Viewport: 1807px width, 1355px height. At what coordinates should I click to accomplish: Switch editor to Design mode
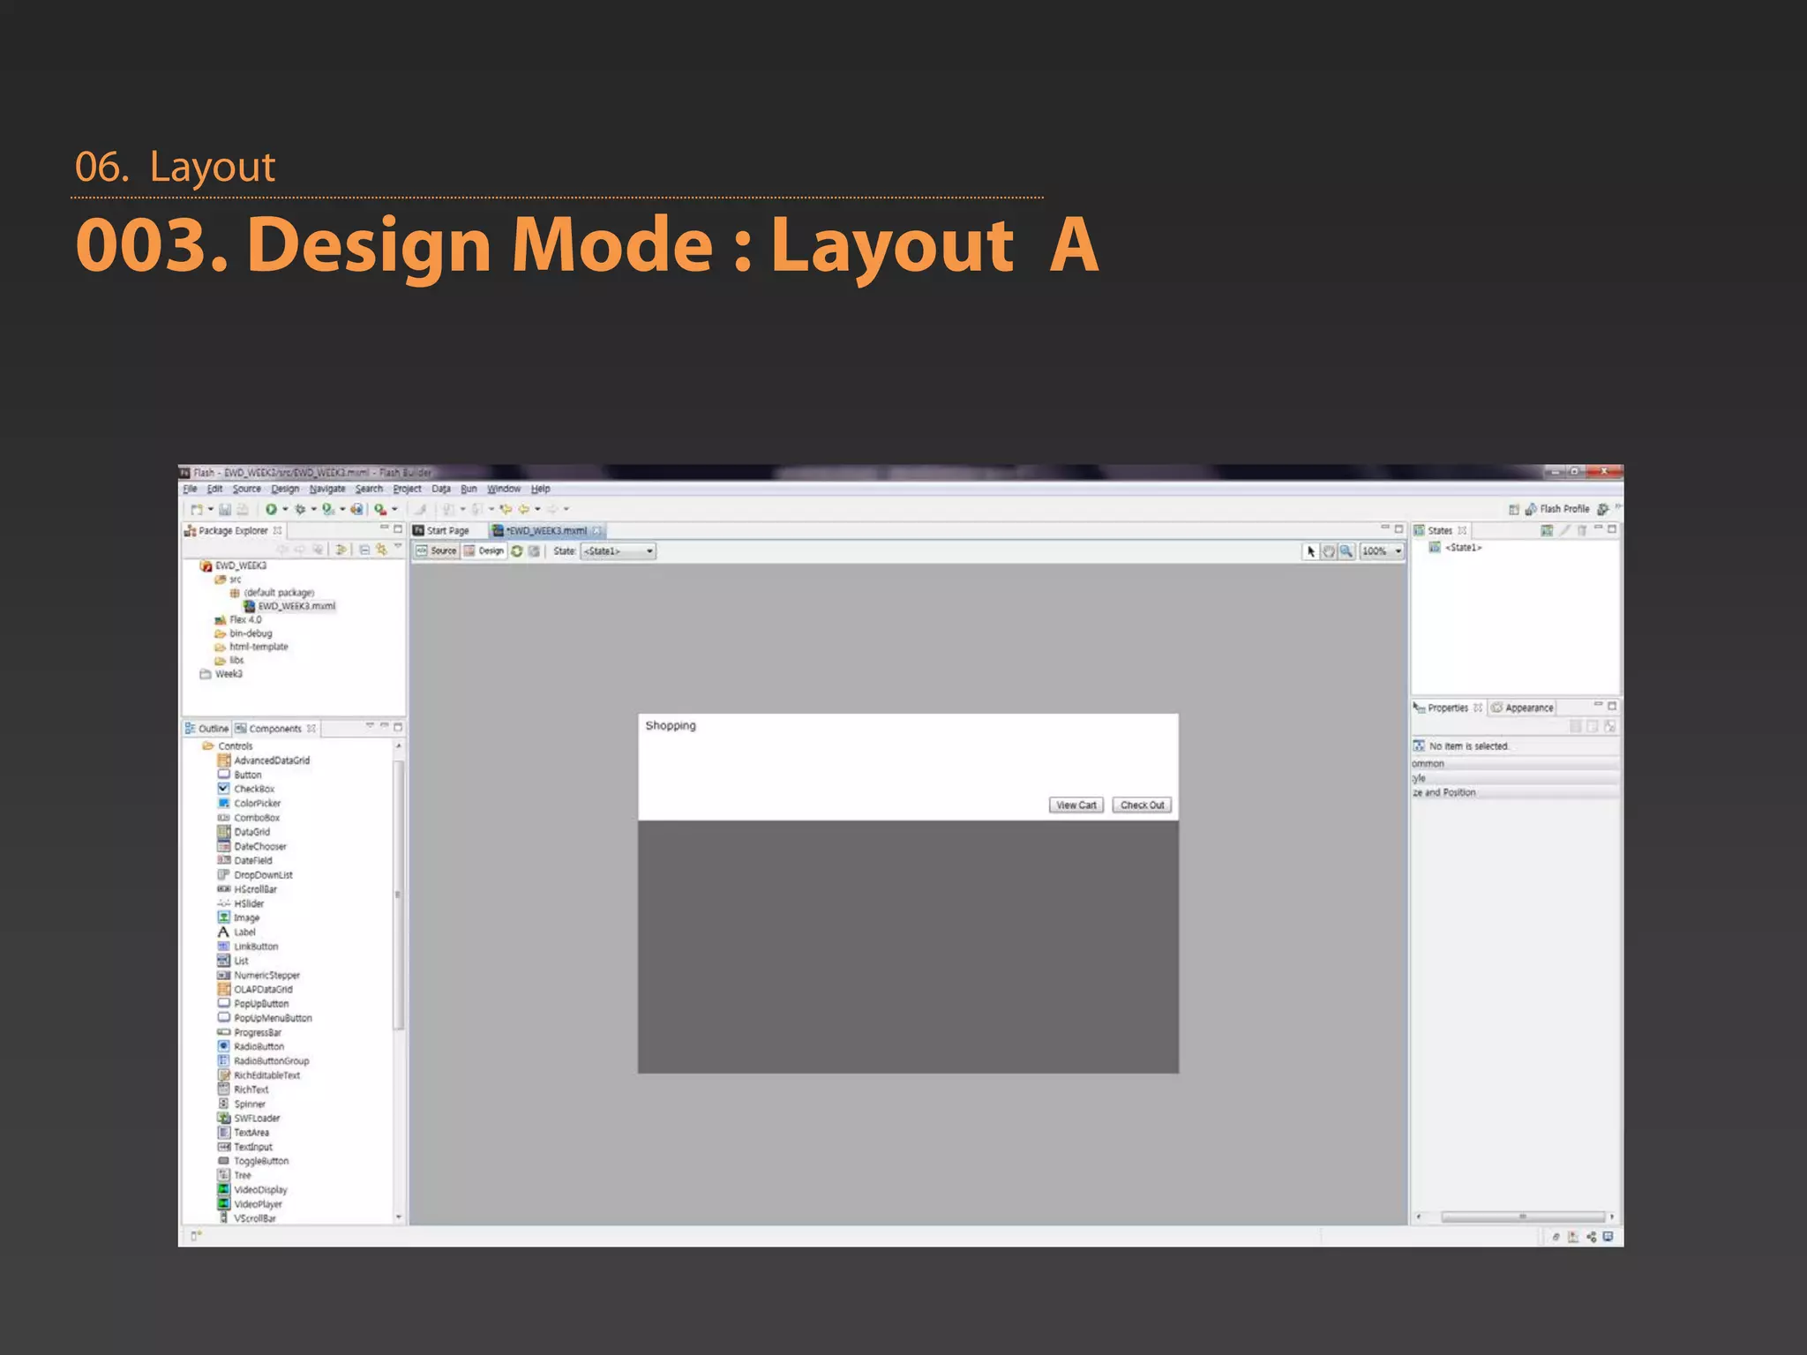484,550
